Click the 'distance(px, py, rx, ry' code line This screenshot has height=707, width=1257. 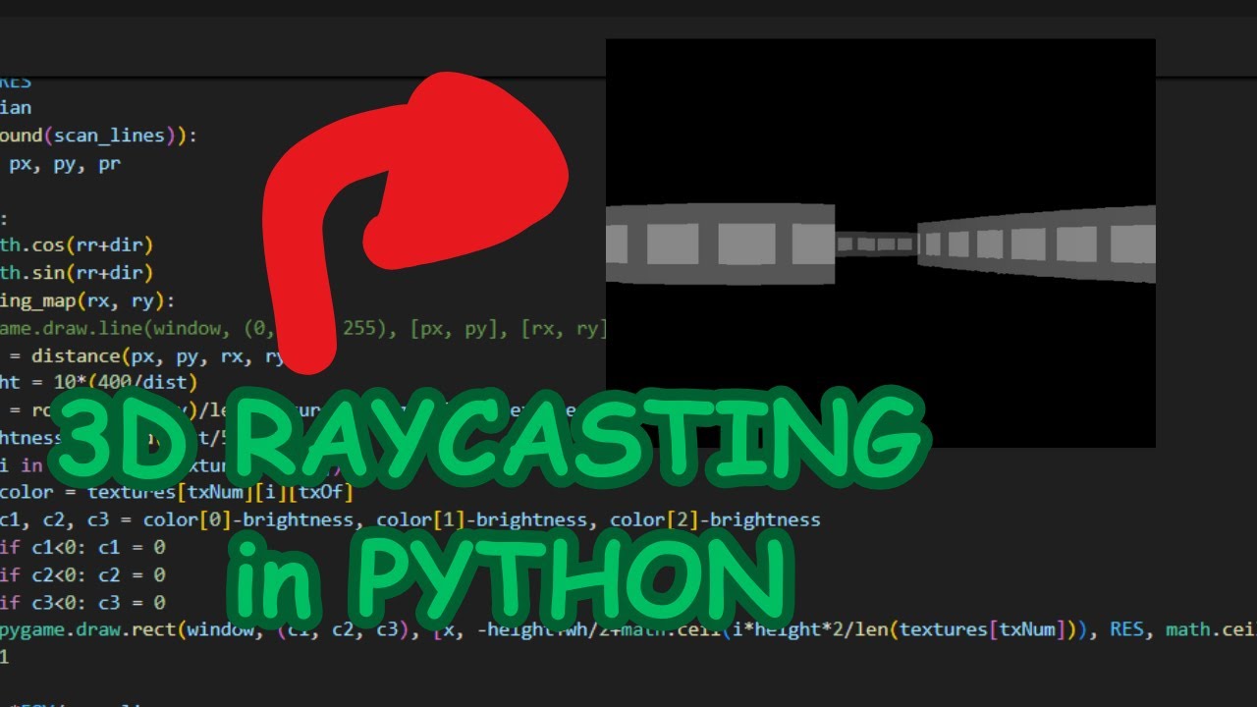157,355
